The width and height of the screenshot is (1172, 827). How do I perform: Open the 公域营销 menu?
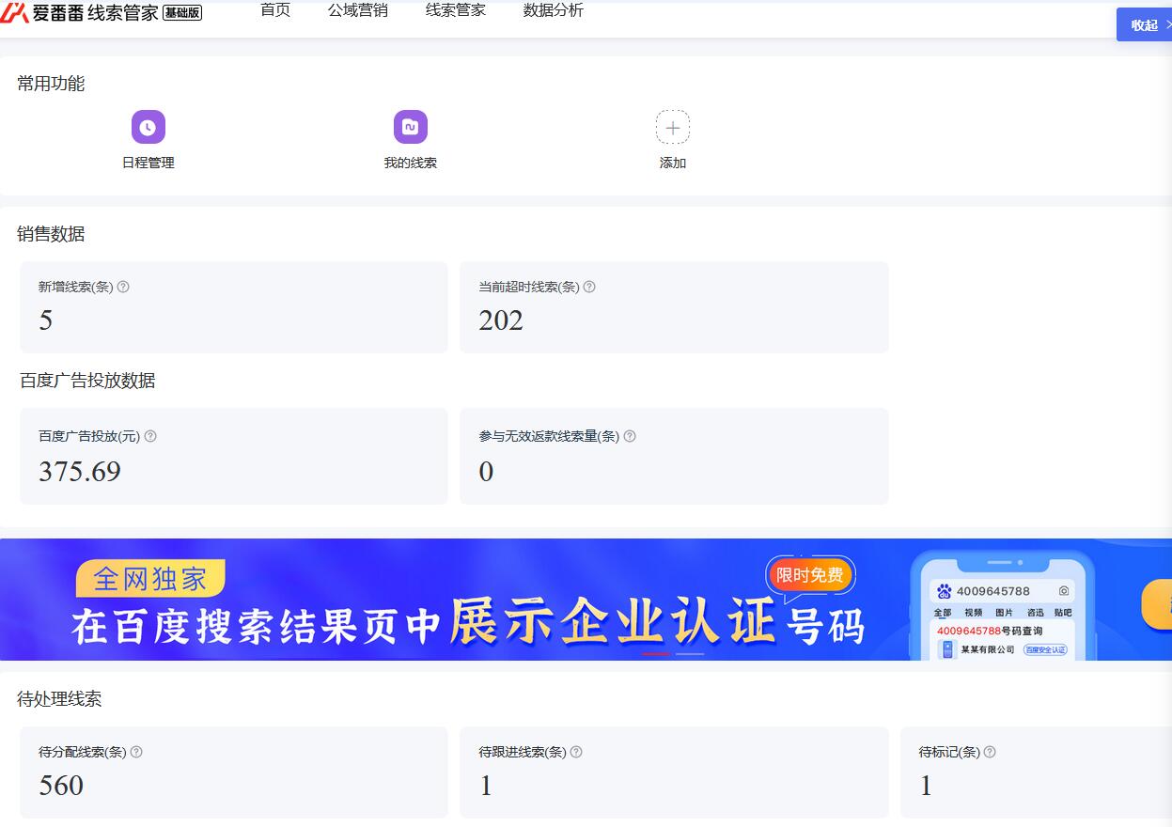click(x=358, y=10)
